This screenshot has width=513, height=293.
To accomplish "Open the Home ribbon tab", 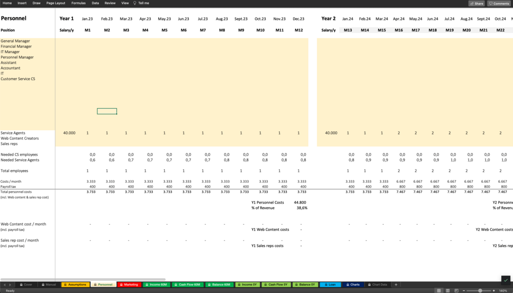I will (x=7, y=3).
